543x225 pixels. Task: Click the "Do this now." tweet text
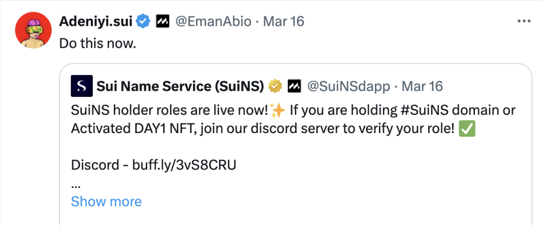click(98, 43)
